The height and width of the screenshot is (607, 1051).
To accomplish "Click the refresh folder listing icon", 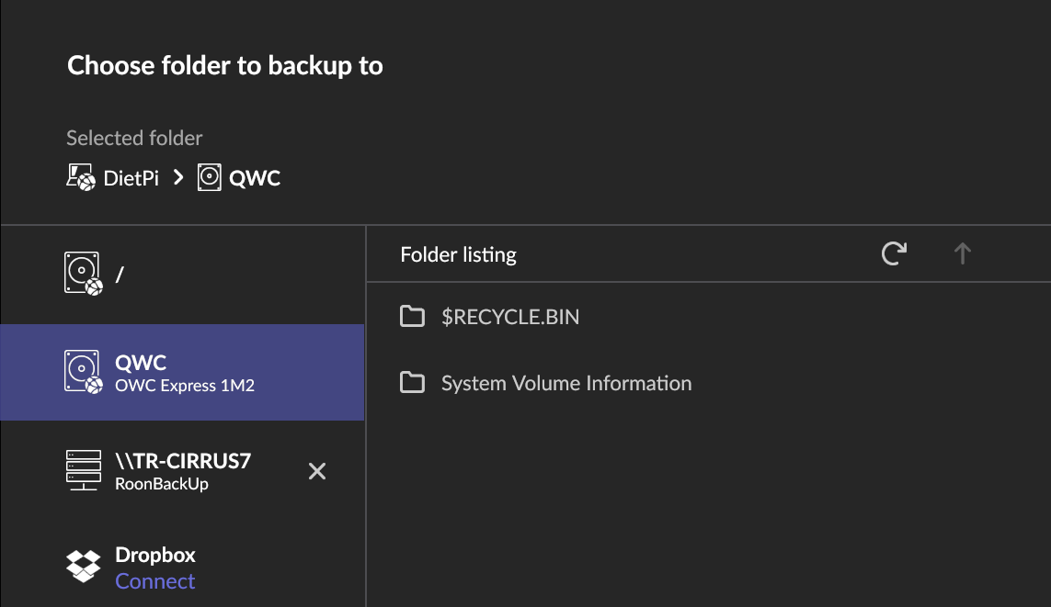I will (894, 253).
